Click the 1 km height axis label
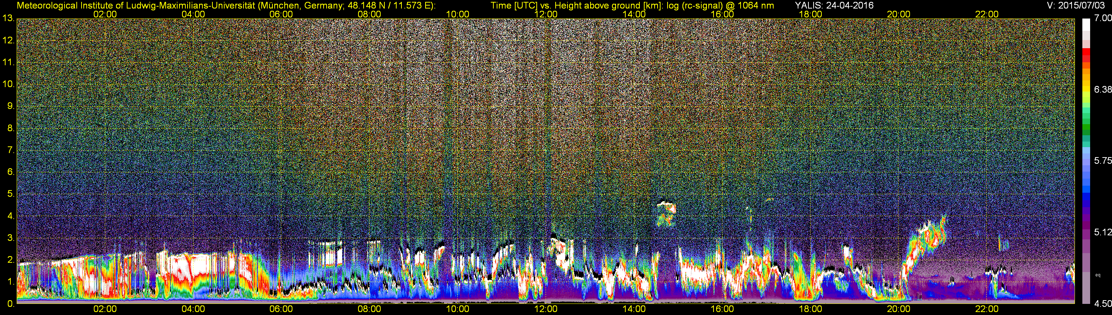 (x=11, y=281)
